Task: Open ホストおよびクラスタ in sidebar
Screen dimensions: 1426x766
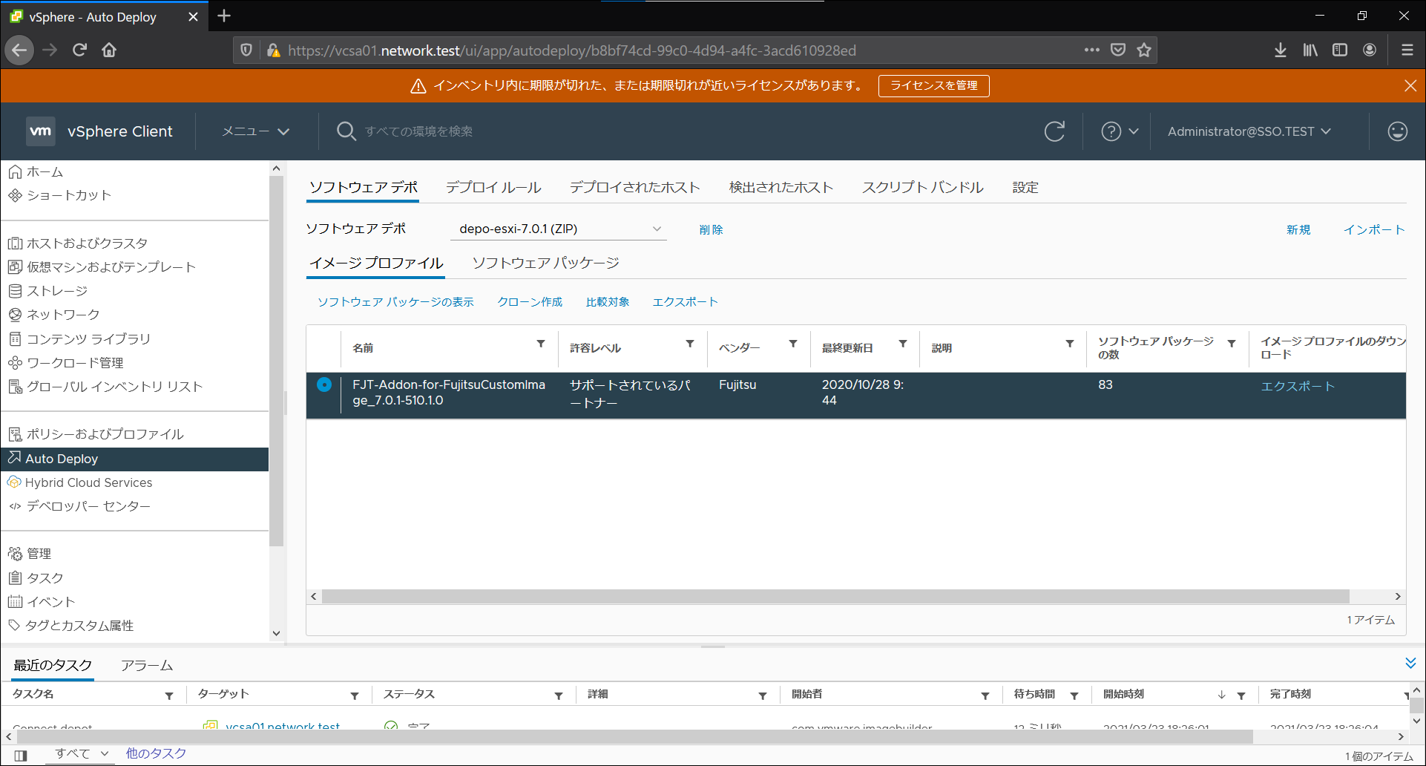Action: 78,243
